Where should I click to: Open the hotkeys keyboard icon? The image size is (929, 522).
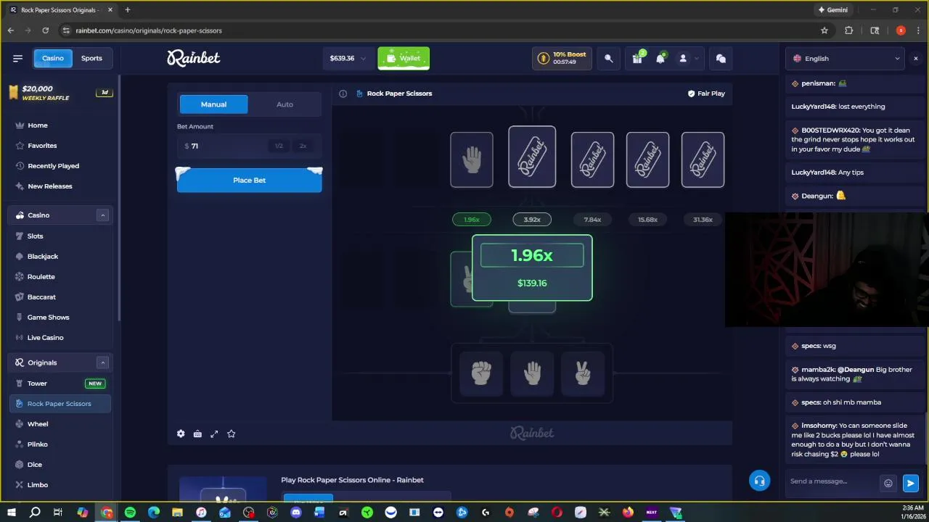click(x=197, y=434)
